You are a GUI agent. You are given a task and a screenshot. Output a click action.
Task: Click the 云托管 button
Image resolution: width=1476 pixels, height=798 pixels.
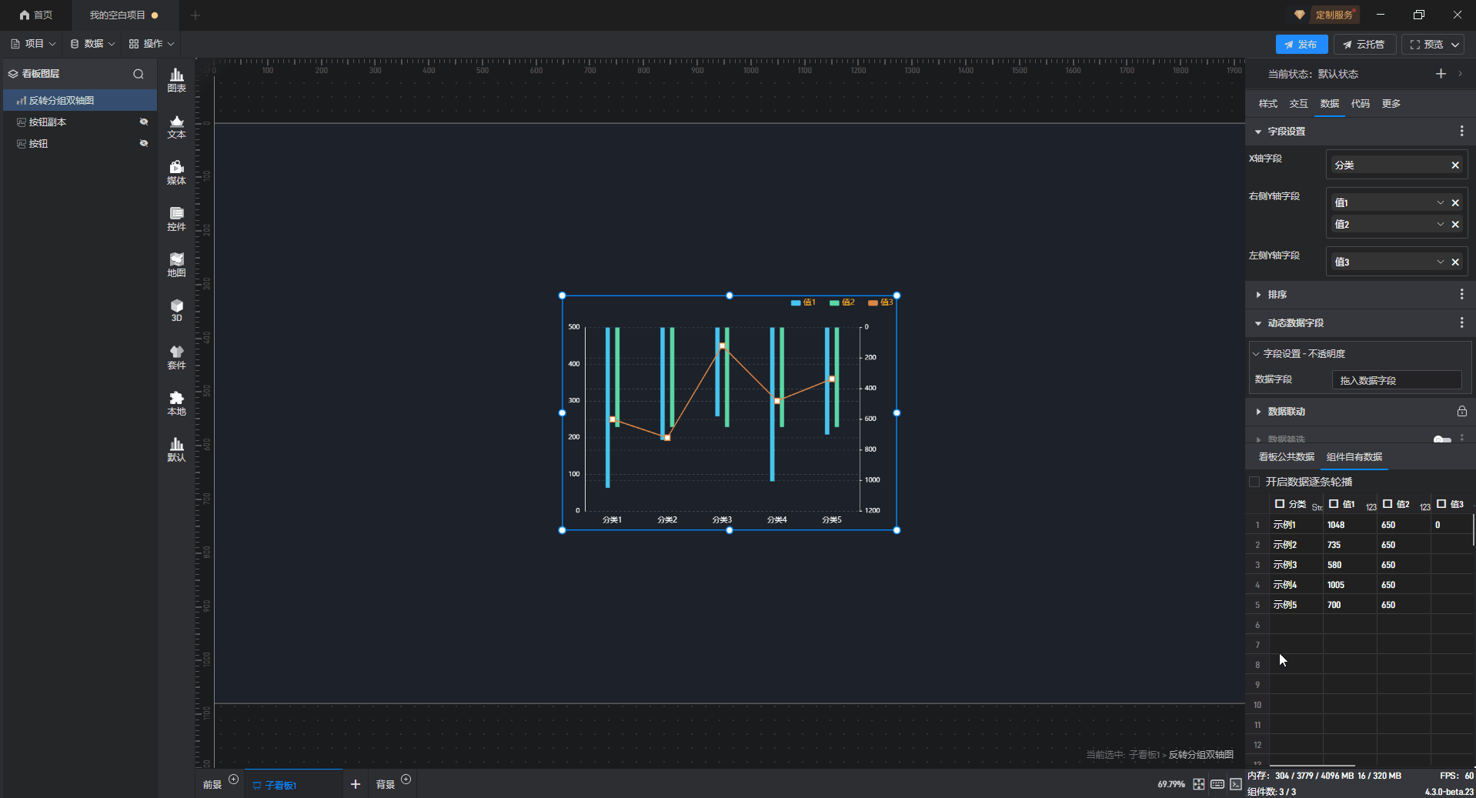tap(1364, 45)
